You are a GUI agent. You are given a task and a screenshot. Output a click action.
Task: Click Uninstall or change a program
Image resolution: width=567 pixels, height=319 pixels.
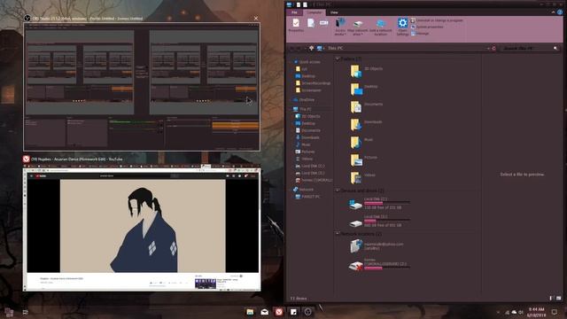pyautogui.click(x=437, y=20)
